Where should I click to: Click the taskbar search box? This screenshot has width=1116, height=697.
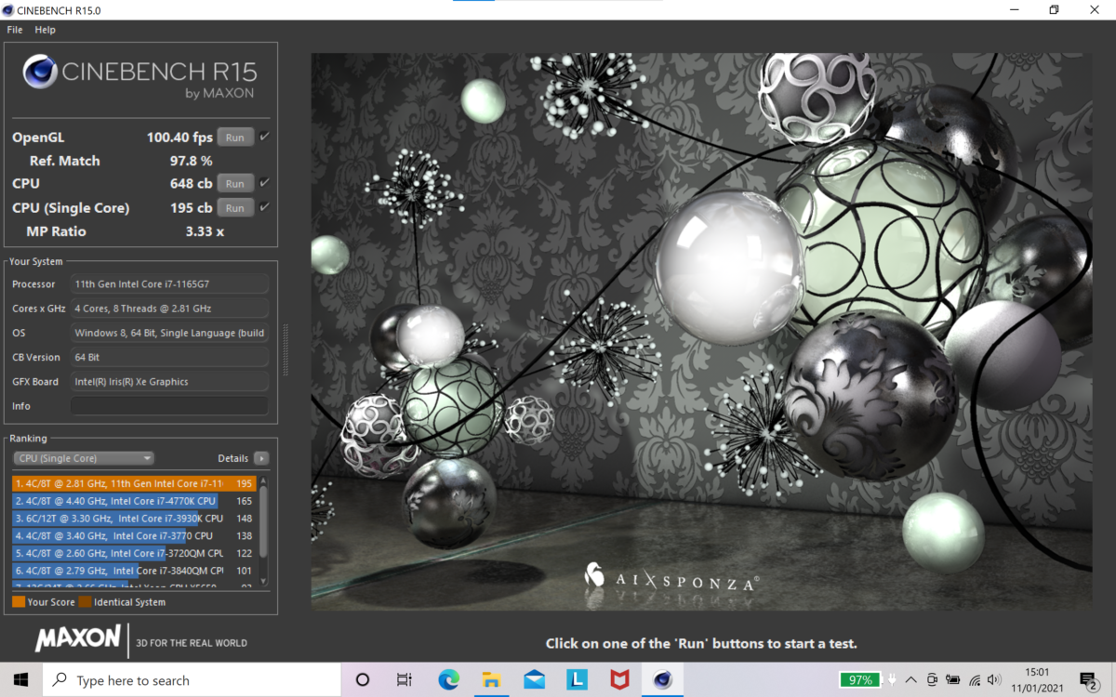tap(193, 680)
